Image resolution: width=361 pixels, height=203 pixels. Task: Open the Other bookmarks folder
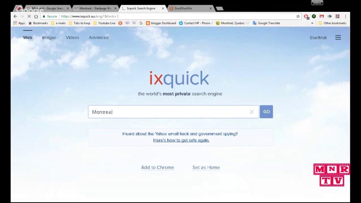[x=333, y=23]
